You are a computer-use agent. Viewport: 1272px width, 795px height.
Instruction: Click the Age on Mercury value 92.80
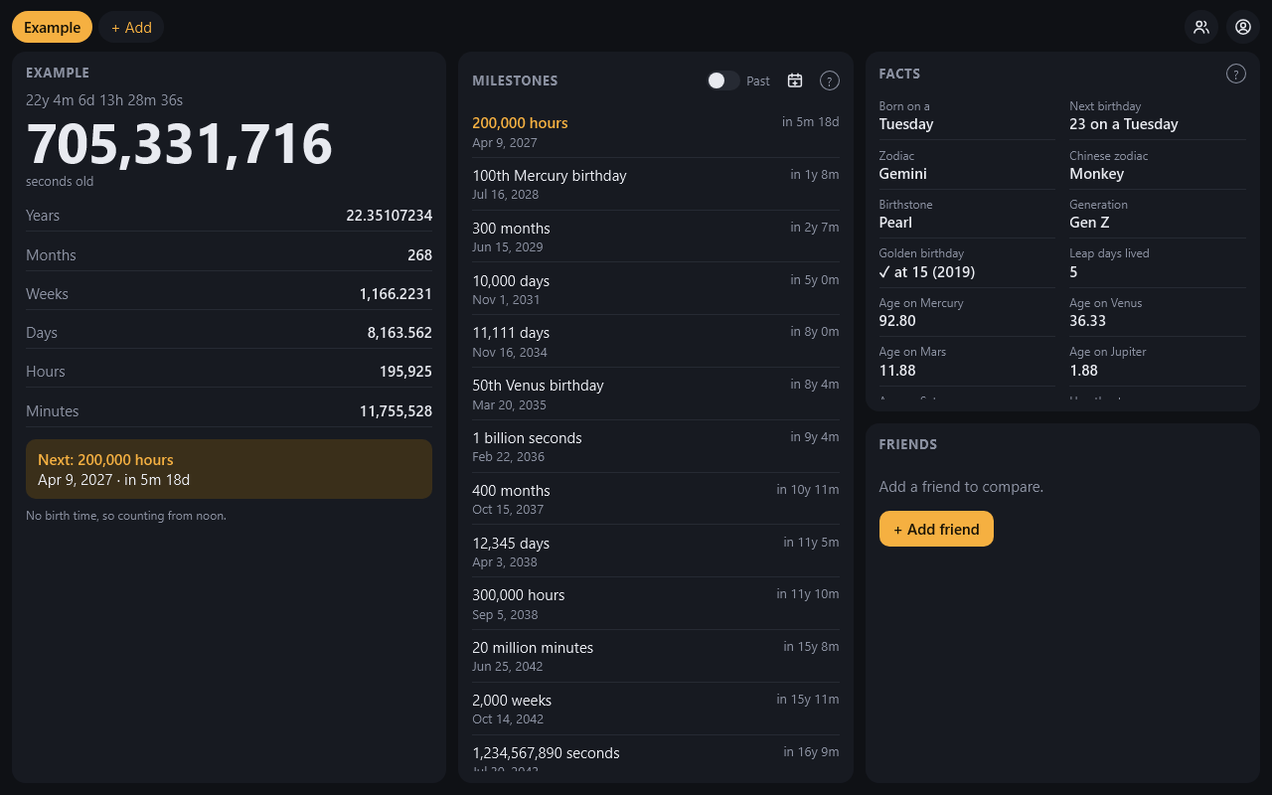pos(897,321)
